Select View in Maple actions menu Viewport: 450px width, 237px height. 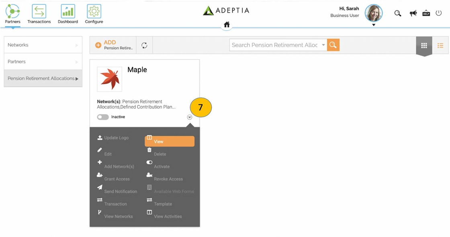(170, 141)
